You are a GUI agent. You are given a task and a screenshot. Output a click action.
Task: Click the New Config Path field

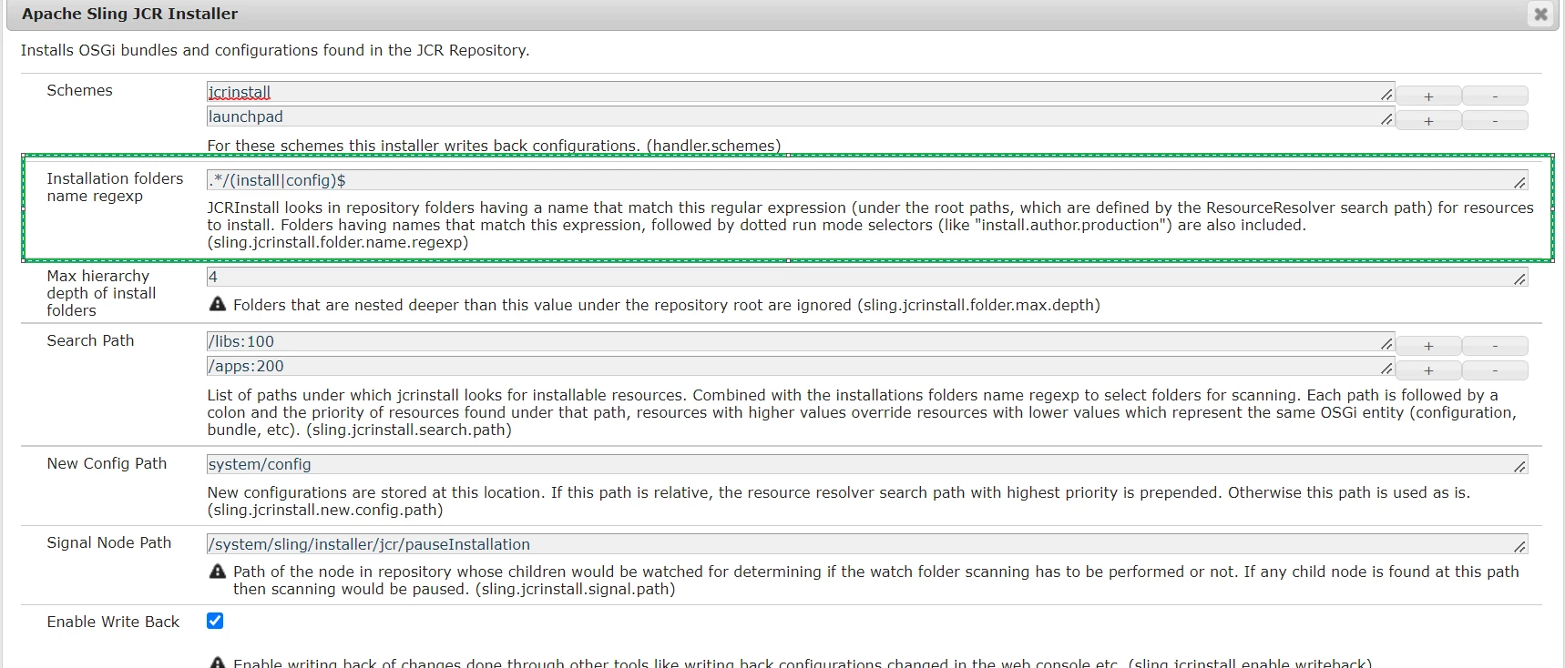click(x=867, y=464)
